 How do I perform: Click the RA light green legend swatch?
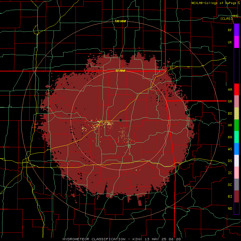236,137
